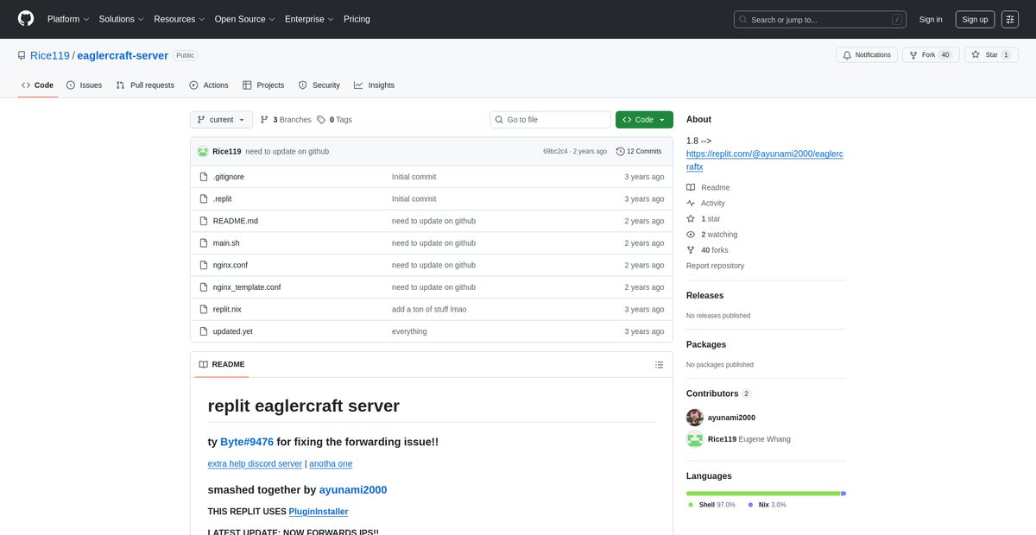1036x535 pixels.
Task: Open the nginx.conf file
Action: [231, 265]
